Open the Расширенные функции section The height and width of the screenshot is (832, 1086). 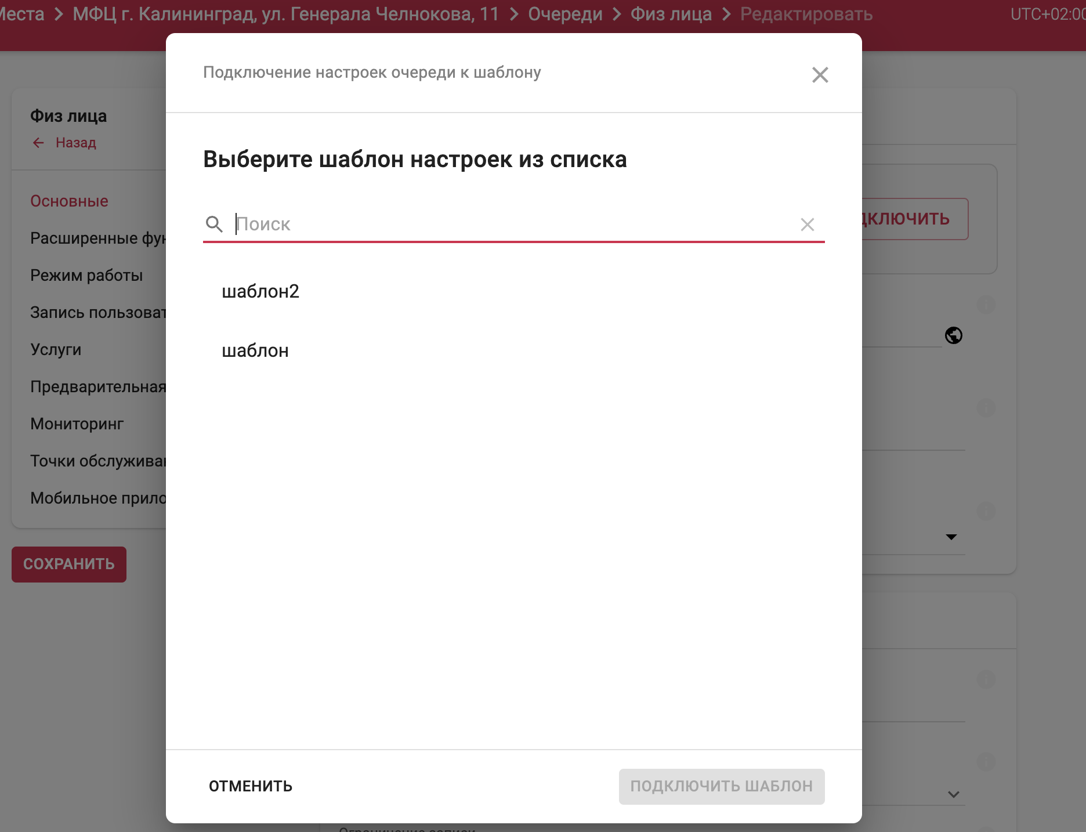pyautogui.click(x=98, y=238)
